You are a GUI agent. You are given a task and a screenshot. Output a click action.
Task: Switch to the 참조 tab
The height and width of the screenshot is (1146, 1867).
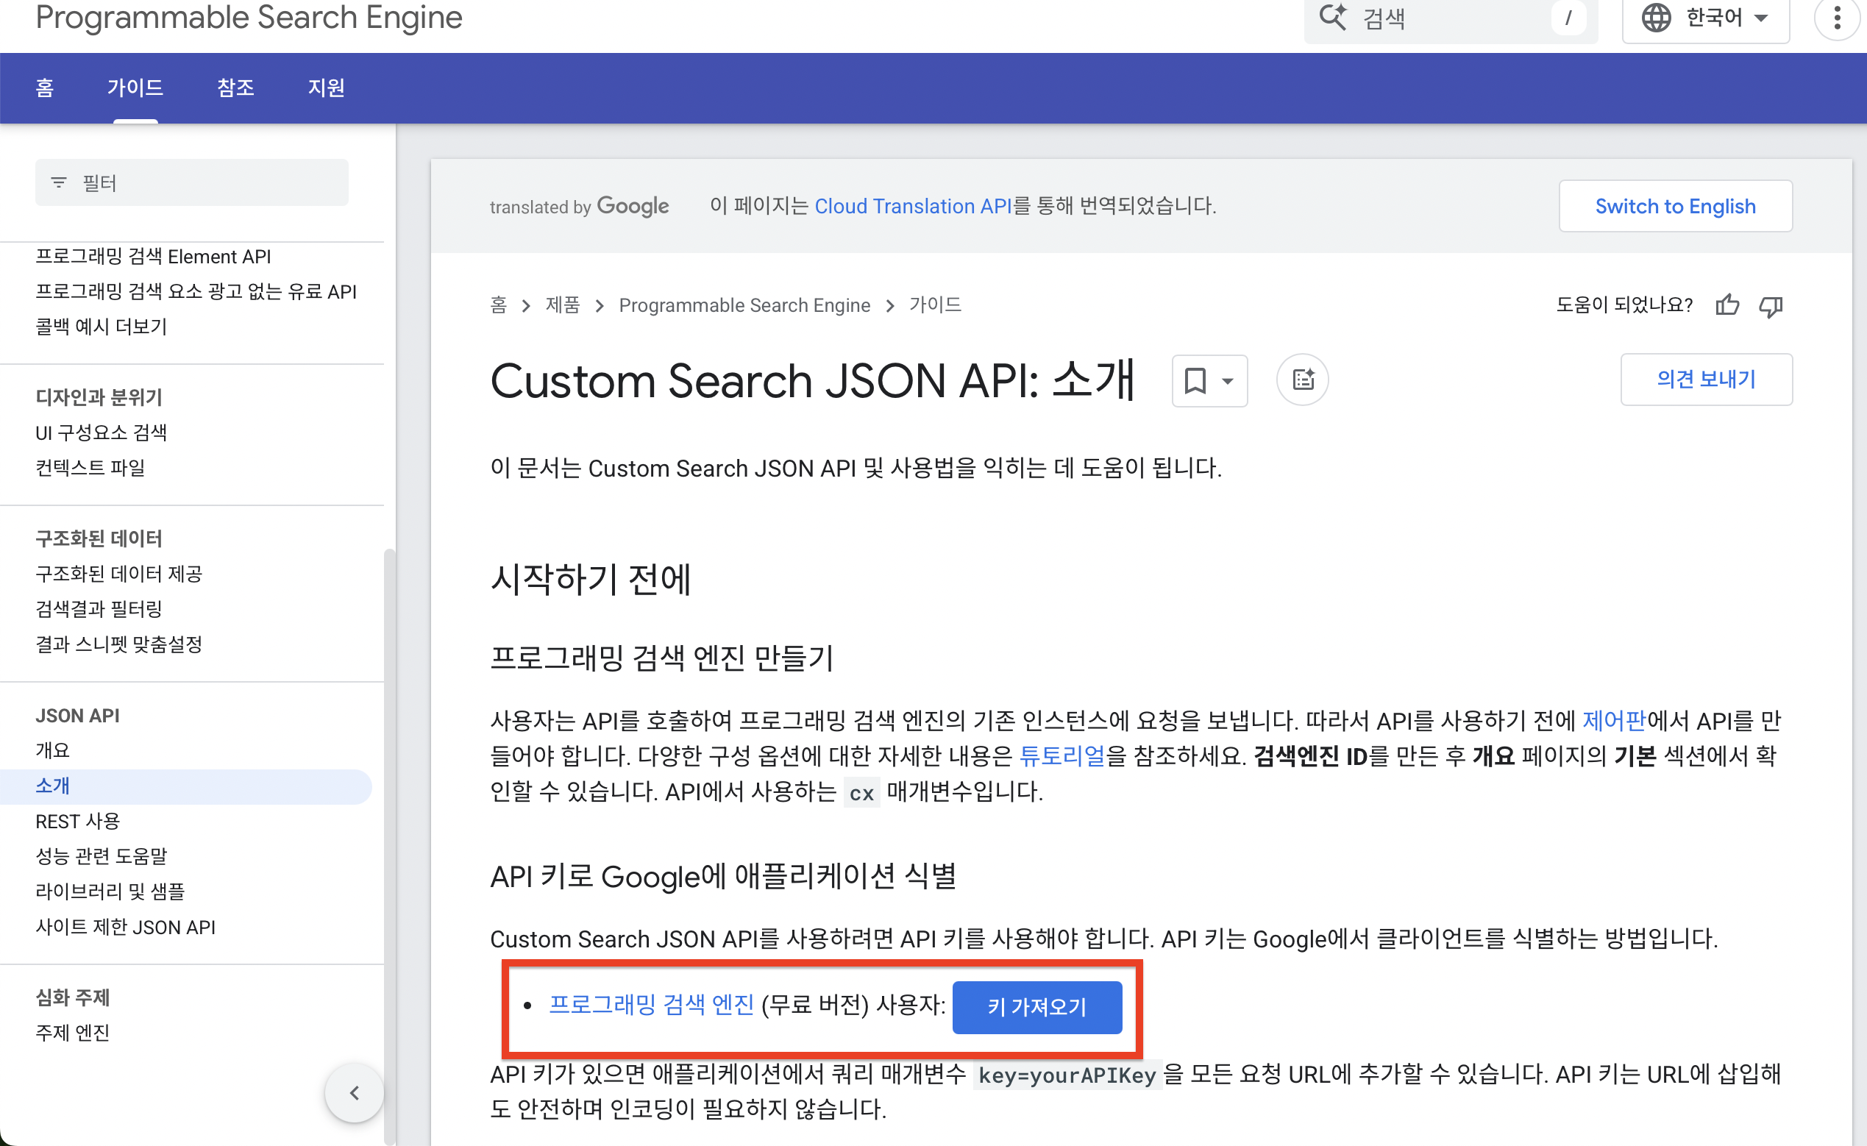[235, 88]
